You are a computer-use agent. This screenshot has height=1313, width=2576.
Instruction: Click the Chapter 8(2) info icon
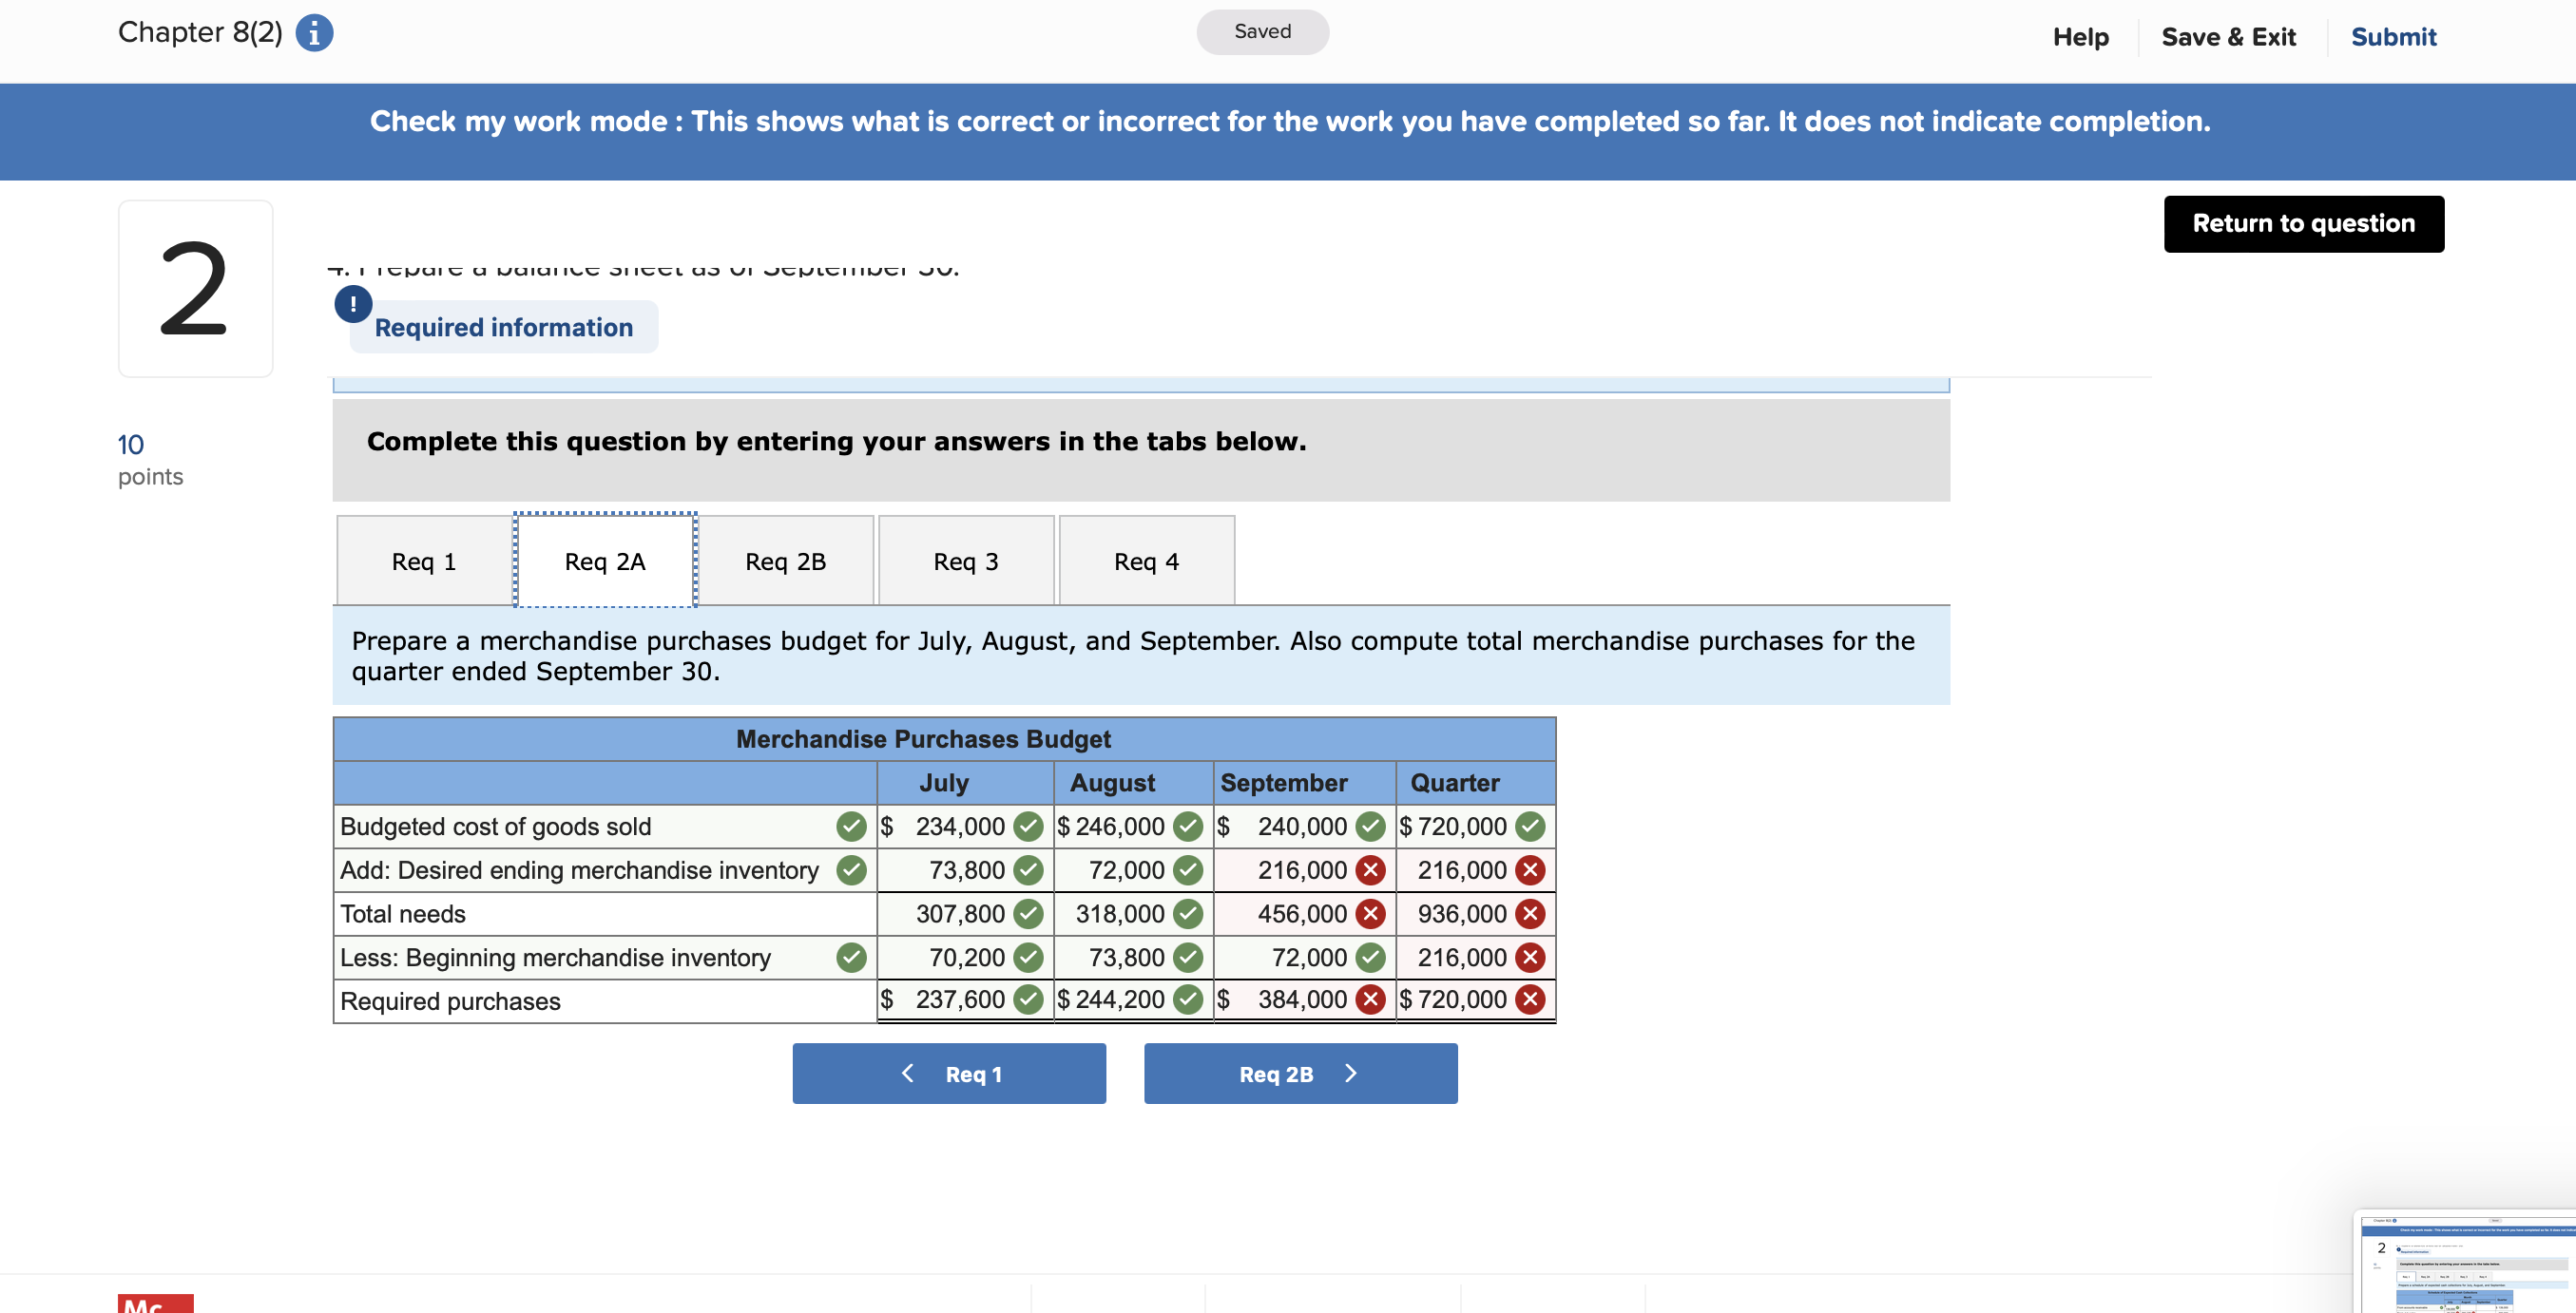click(314, 33)
